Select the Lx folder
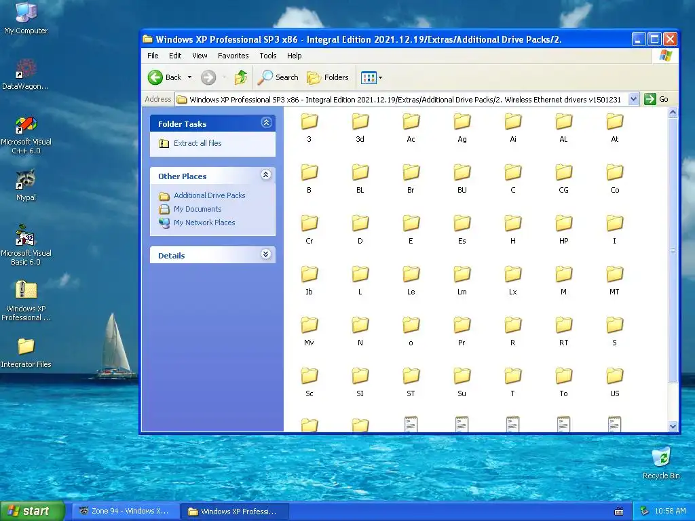Viewport: 695px width, 521px height. pyautogui.click(x=513, y=280)
